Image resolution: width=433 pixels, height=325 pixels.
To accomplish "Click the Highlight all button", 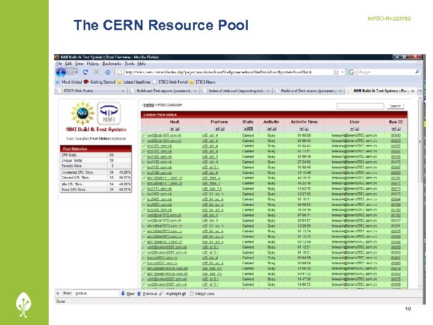I will (x=173, y=294).
